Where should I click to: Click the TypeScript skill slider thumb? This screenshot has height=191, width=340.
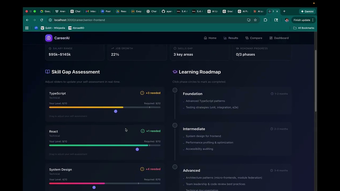point(116,111)
